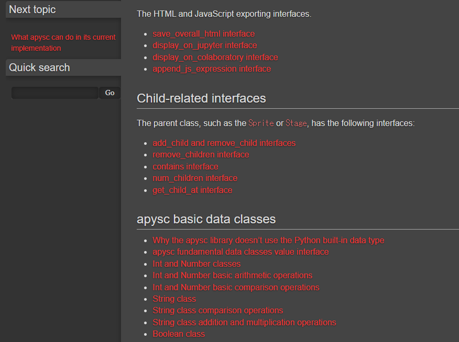Open add_child and remove_child interfaces link
The width and height of the screenshot is (459, 342).
[224, 143]
